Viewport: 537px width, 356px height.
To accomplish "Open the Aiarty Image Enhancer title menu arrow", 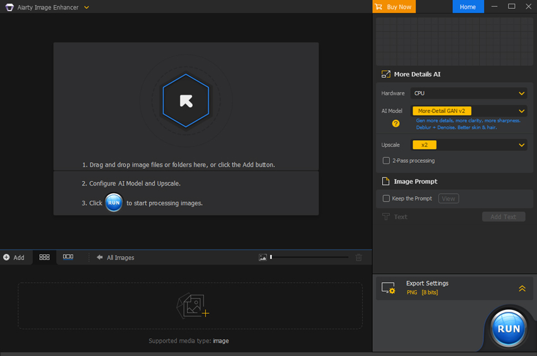I will [x=87, y=7].
